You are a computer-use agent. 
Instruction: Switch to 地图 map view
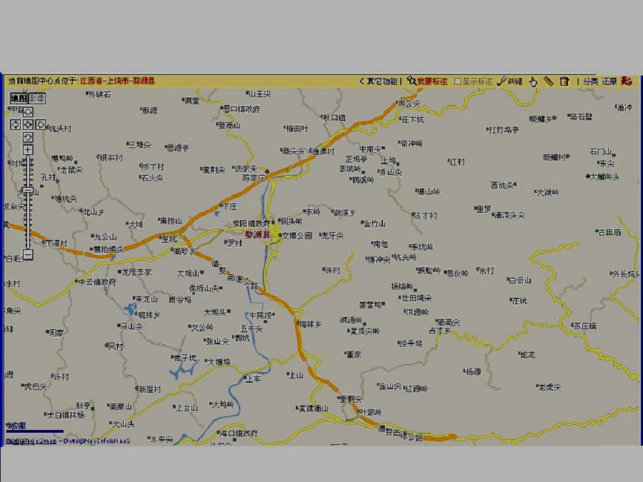18,99
